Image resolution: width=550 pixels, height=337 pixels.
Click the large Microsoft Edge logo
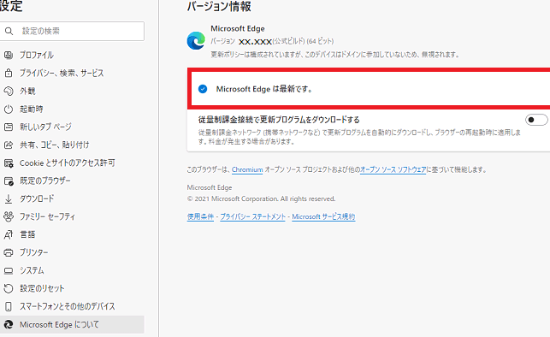tap(196, 41)
